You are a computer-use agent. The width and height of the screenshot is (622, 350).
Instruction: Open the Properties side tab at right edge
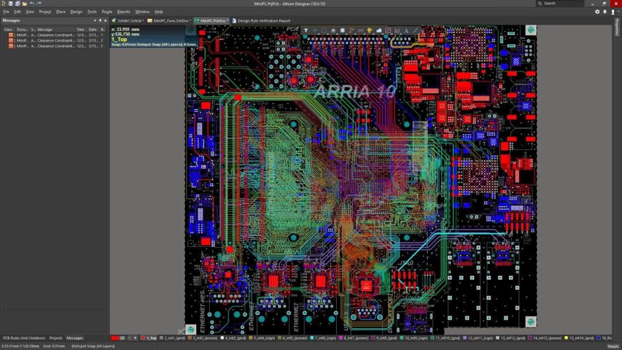click(617, 27)
